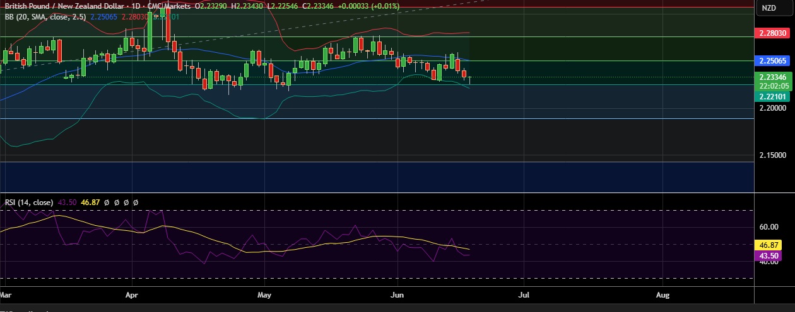This screenshot has height=312, width=795.
Task: Click the red 2.28030 price axis label
Action: click(772, 33)
